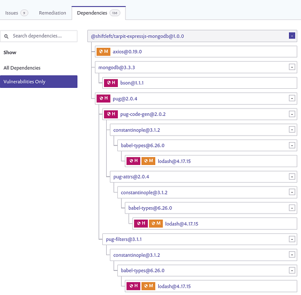Open pug-attrs@2.0.4 dependency link
The width and height of the screenshot is (301, 295).
tap(131, 177)
